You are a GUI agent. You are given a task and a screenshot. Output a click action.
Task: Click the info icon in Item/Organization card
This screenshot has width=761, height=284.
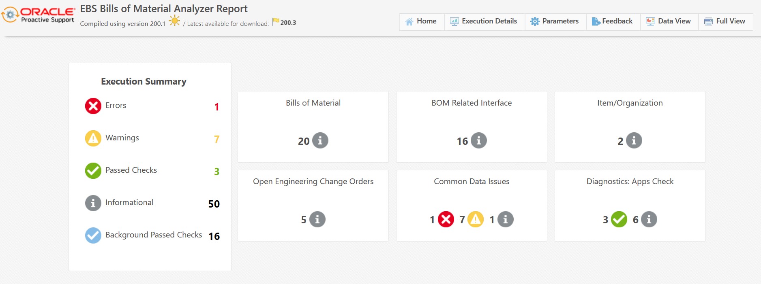[x=634, y=140]
